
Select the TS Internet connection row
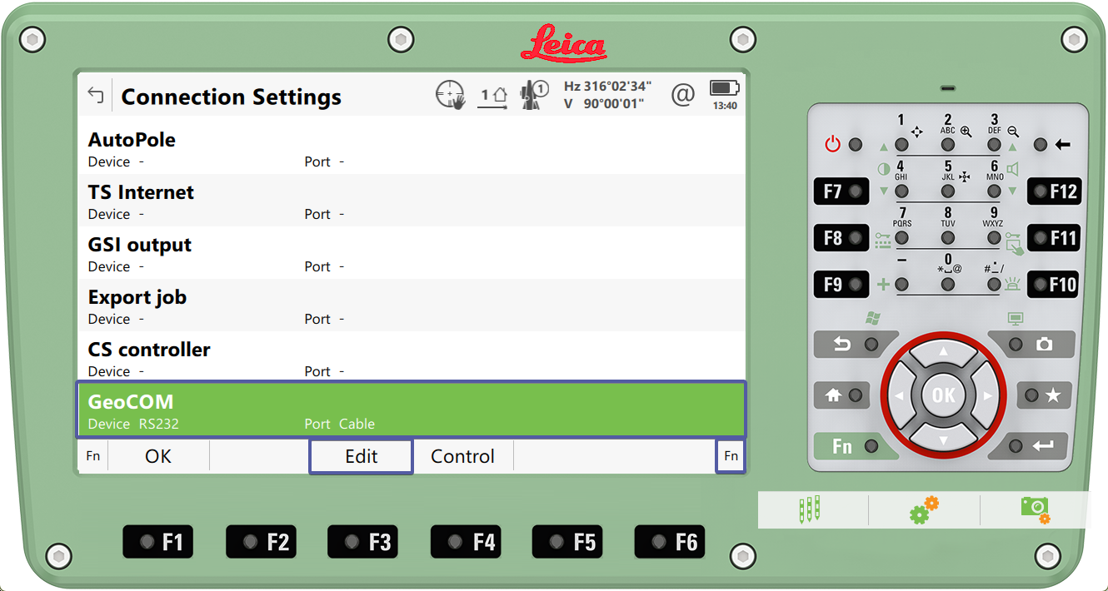[x=412, y=201]
